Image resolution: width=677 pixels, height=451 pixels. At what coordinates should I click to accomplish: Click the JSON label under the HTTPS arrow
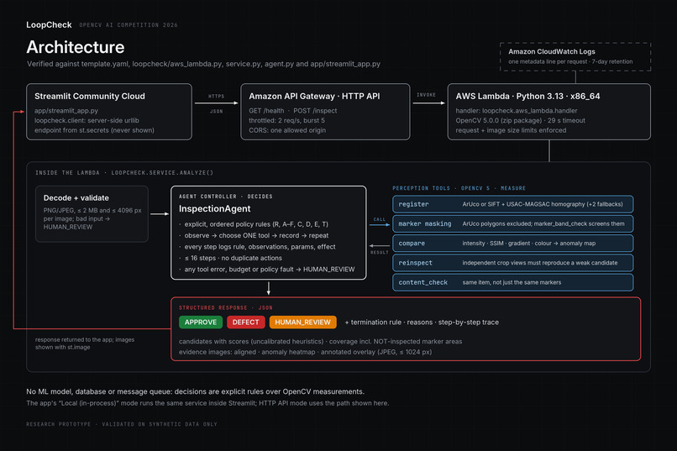217,112
